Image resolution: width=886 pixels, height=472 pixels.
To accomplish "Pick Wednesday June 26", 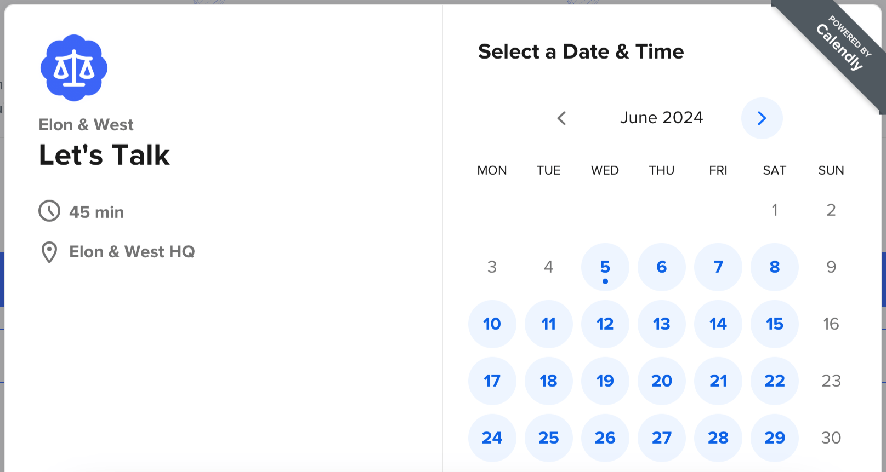I will pos(605,438).
